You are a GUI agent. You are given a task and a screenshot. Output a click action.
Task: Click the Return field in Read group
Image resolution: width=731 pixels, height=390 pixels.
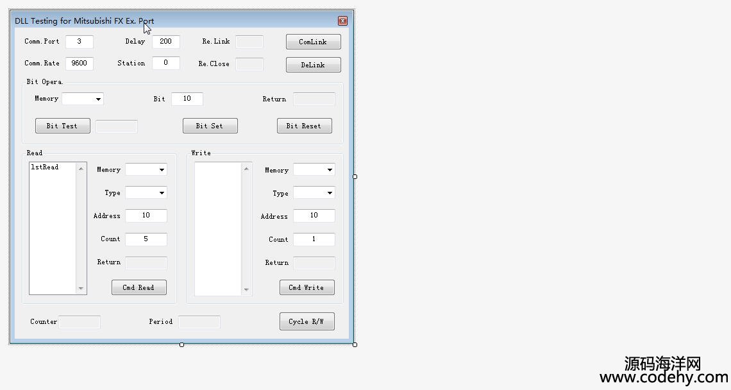146,262
